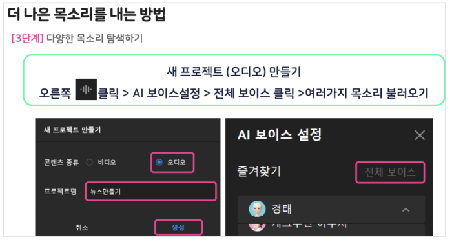Click the 프로젝트명 field containing 뉴스만들기
This screenshot has height=242, width=452.
coord(150,191)
